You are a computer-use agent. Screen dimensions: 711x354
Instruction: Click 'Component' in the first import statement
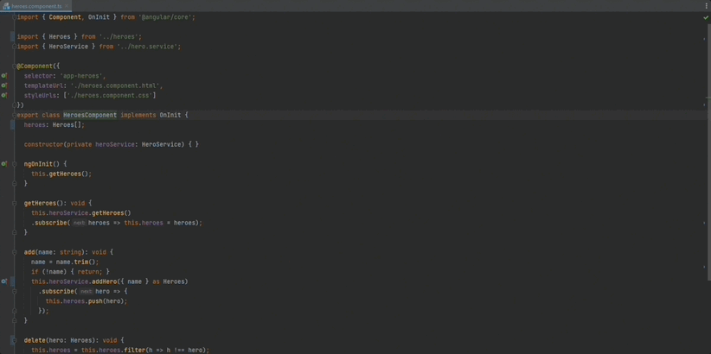pos(65,17)
